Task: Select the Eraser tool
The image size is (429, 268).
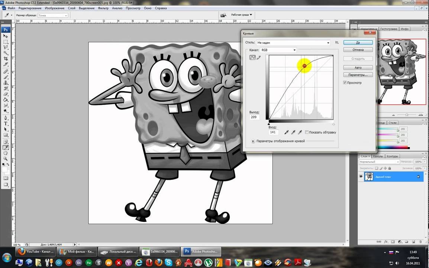Action: [x=6, y=94]
